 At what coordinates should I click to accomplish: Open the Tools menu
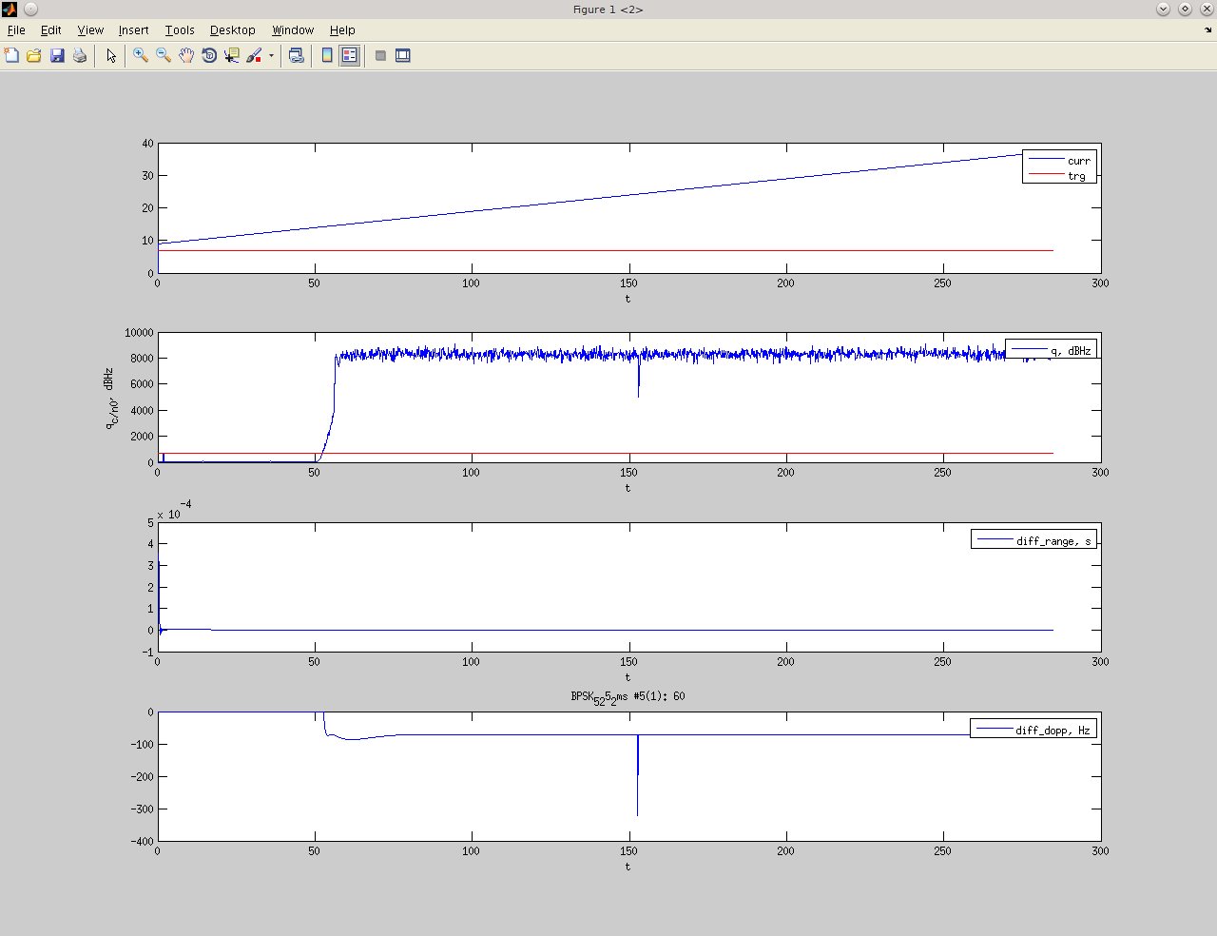pyautogui.click(x=180, y=30)
